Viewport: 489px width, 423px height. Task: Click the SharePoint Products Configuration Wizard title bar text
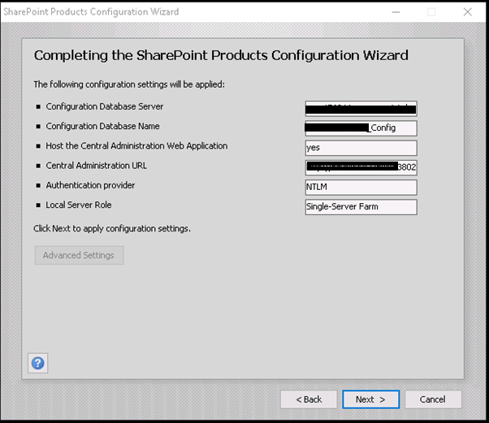click(91, 12)
